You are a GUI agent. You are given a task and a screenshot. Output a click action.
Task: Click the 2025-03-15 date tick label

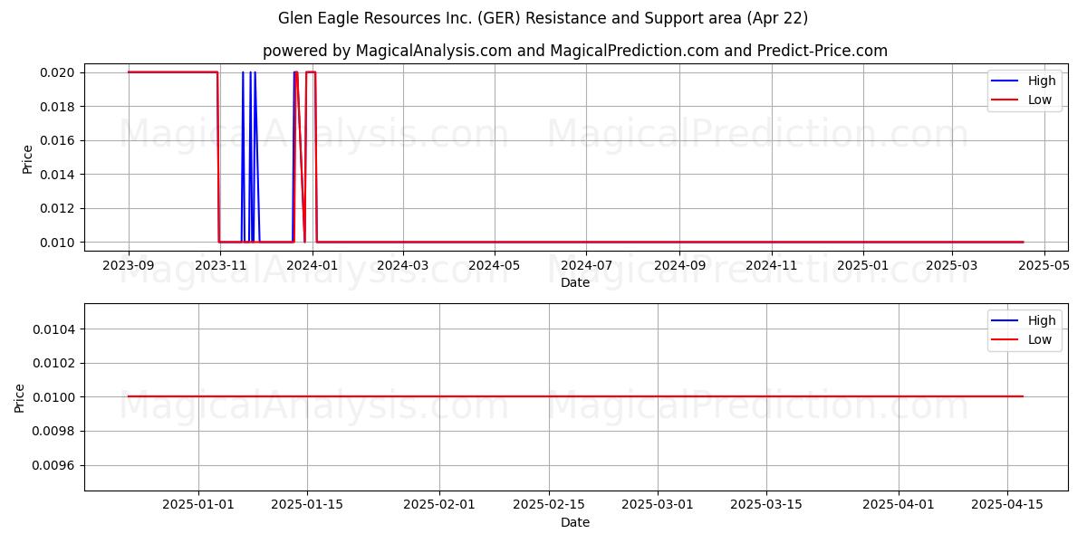[x=766, y=505]
